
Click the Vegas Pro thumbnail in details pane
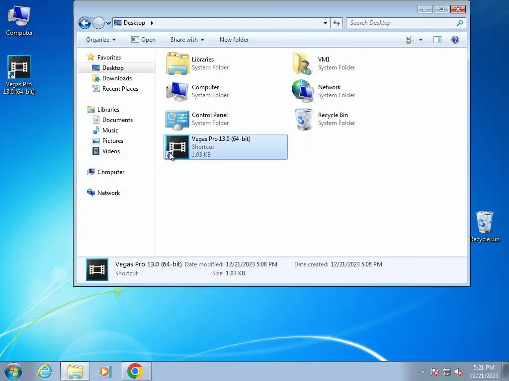pyautogui.click(x=97, y=269)
